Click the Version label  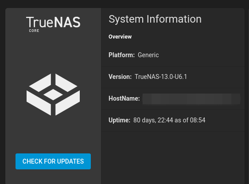coord(120,77)
